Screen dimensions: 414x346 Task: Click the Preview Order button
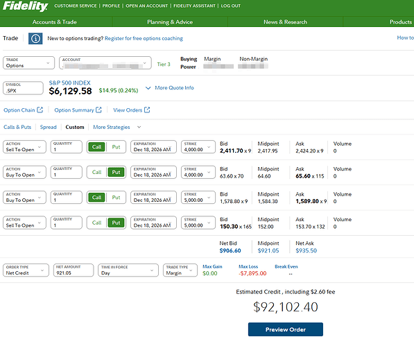(286, 329)
